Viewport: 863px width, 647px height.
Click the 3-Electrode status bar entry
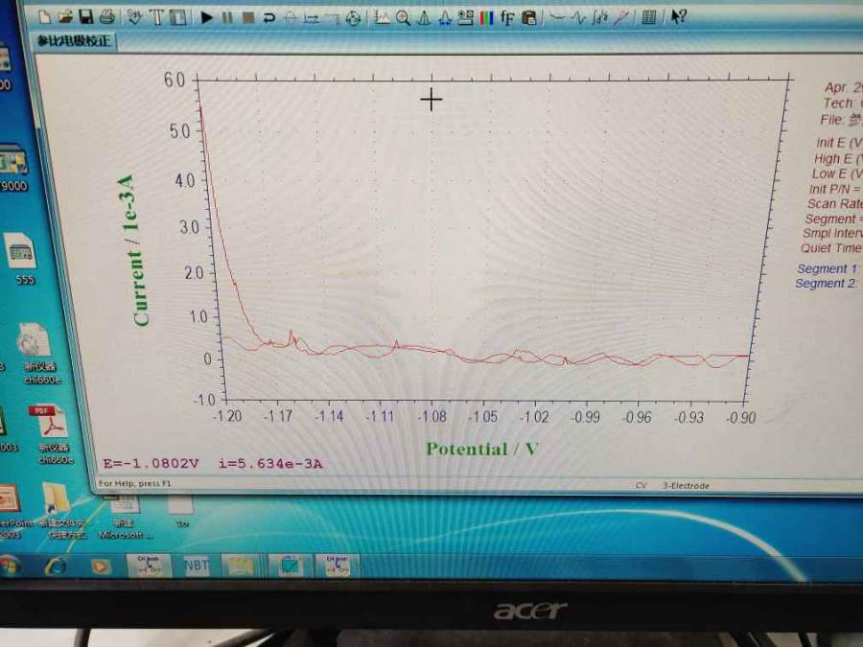tap(686, 485)
